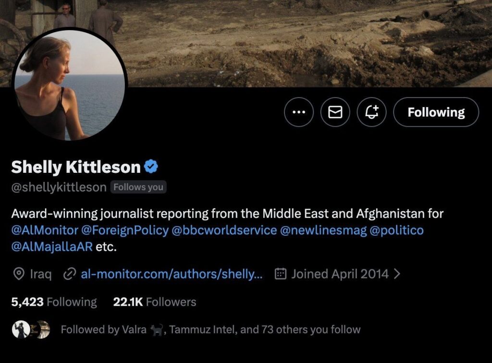Image resolution: width=492 pixels, height=363 pixels.
Task: Click the blue verified checkmark badge
Action: [151, 167]
